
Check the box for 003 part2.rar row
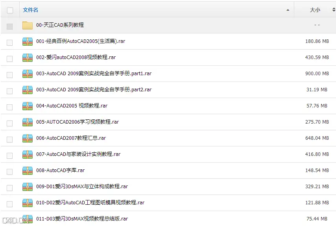pos(10,91)
